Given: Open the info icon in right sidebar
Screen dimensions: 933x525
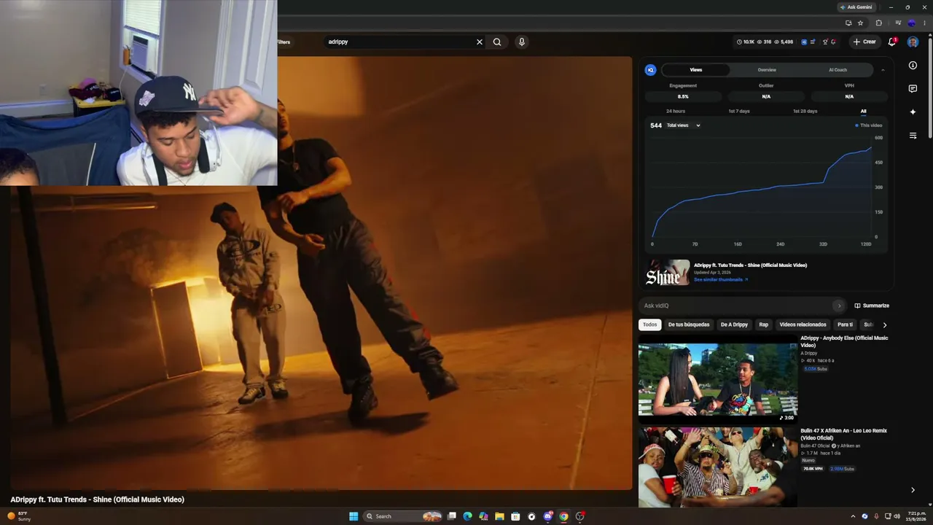Looking at the screenshot, I should point(913,66).
